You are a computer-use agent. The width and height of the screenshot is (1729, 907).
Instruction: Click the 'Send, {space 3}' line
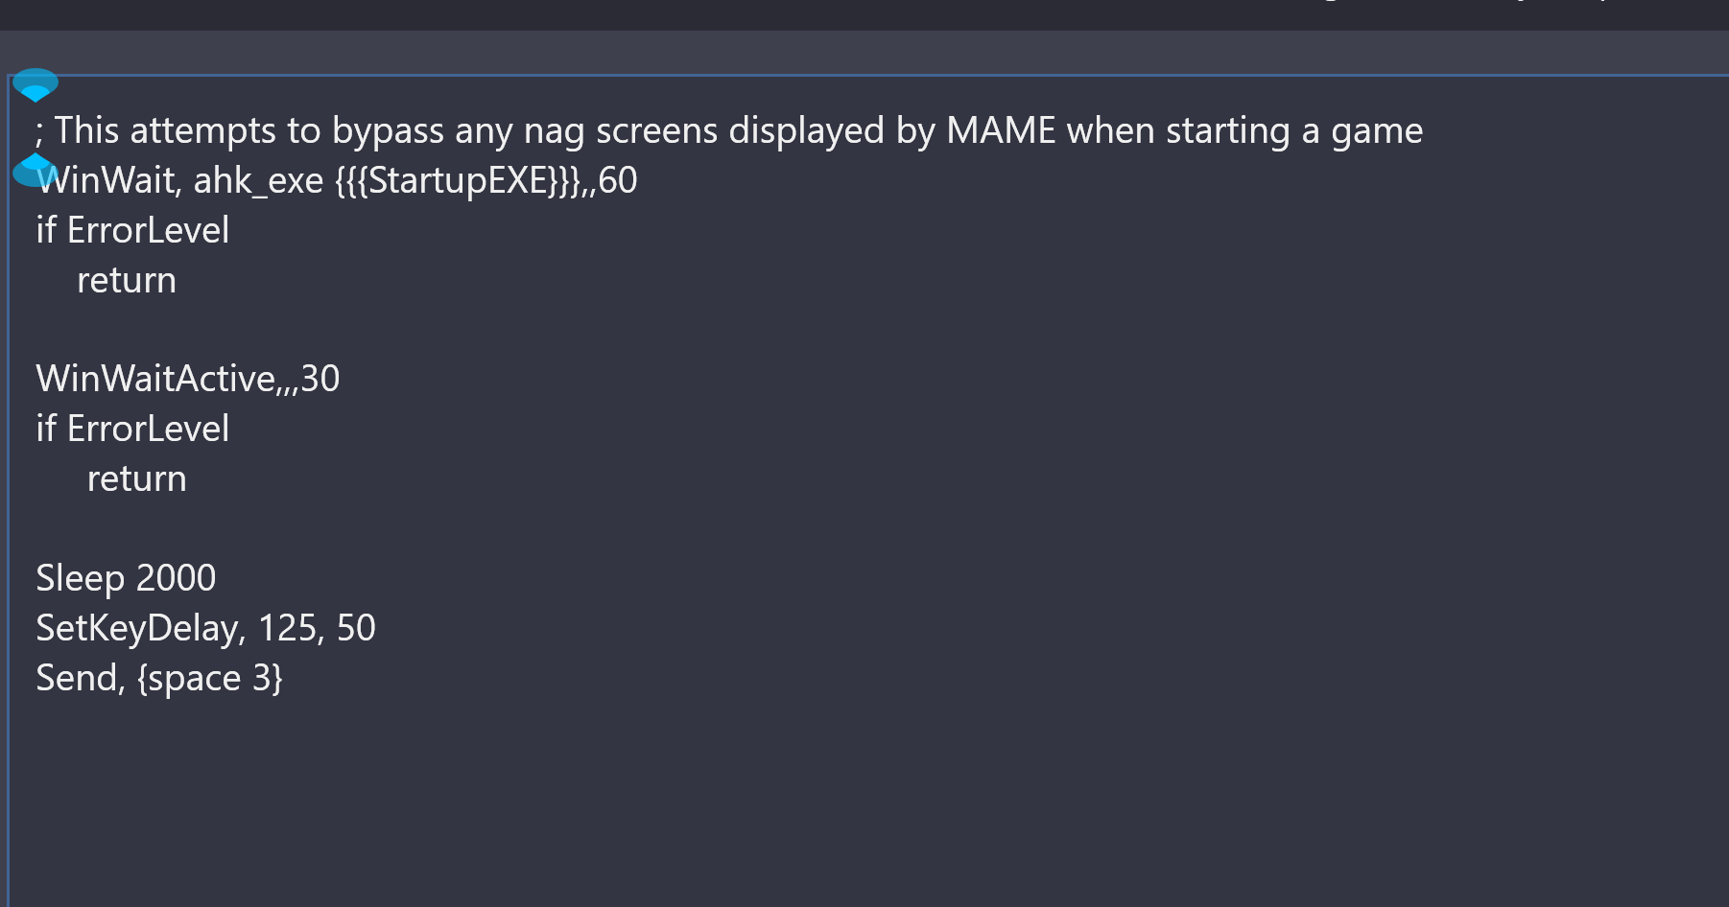[159, 678]
